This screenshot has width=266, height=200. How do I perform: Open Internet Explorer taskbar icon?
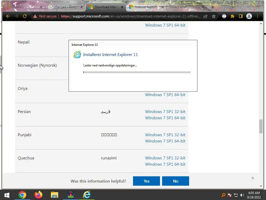tap(87, 195)
